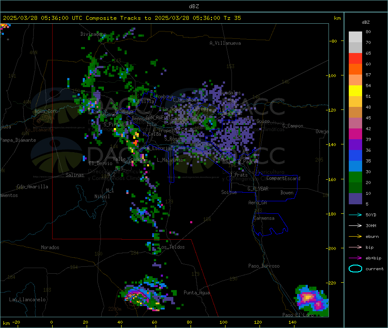Screen dimensions: 388x328
Task: Click the Paso_Barroso map label
Action: tap(264, 266)
